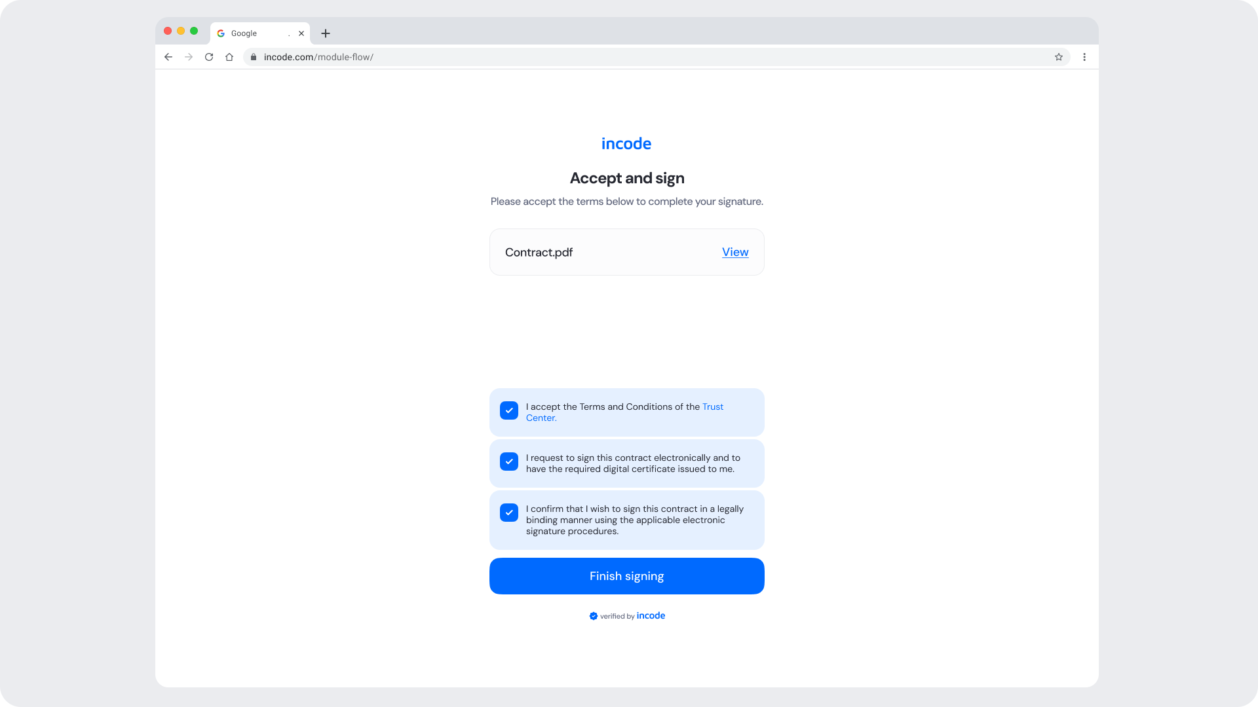View the Contract.pdf document
This screenshot has height=707, width=1258.
tap(735, 252)
